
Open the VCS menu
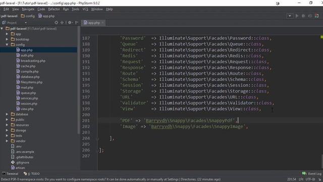click(x=85, y=9)
